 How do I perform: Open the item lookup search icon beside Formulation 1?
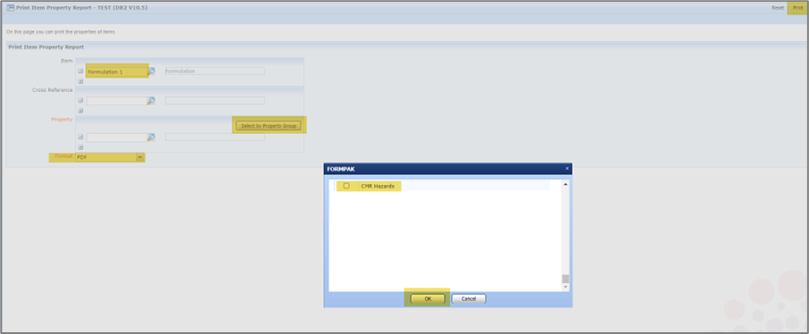[151, 71]
